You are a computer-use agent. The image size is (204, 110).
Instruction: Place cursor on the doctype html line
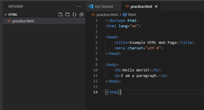pyautogui.click(x=122, y=21)
